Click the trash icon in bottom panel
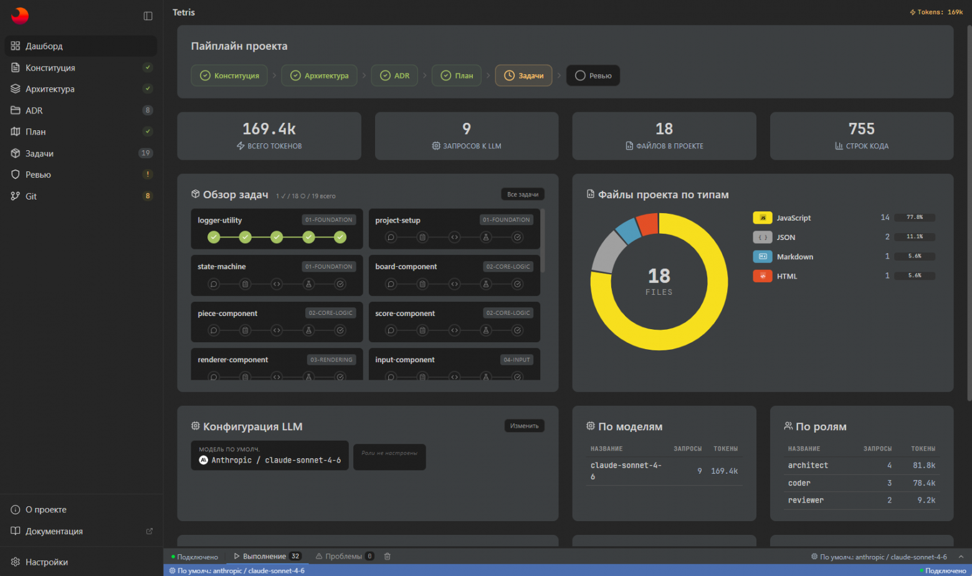The width and height of the screenshot is (972, 576). (x=388, y=556)
